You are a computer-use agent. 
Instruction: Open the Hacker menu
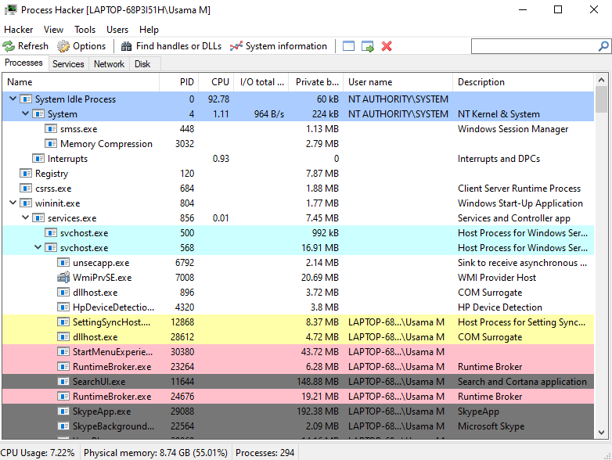click(x=18, y=30)
